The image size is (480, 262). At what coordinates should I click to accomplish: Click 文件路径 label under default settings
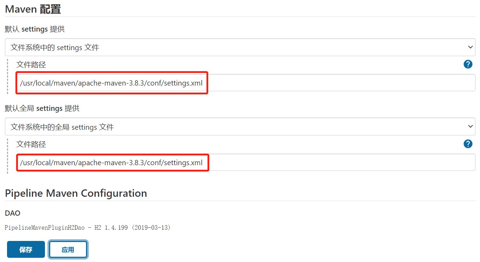pos(31,65)
